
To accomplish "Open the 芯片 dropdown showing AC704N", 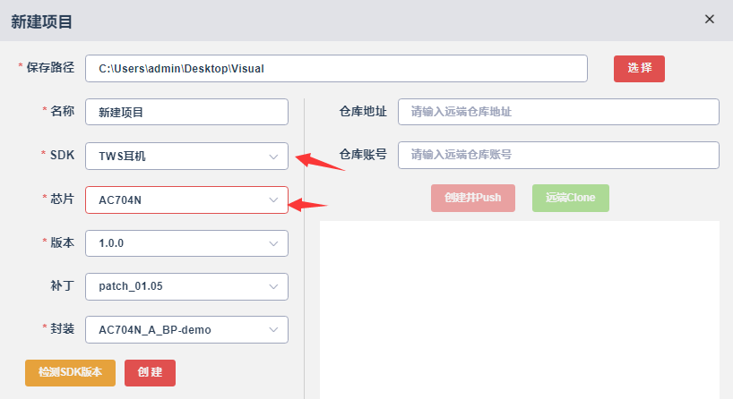I will click(x=186, y=199).
